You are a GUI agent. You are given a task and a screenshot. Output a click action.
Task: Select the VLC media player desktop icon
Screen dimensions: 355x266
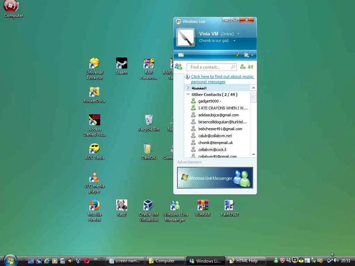(x=94, y=183)
